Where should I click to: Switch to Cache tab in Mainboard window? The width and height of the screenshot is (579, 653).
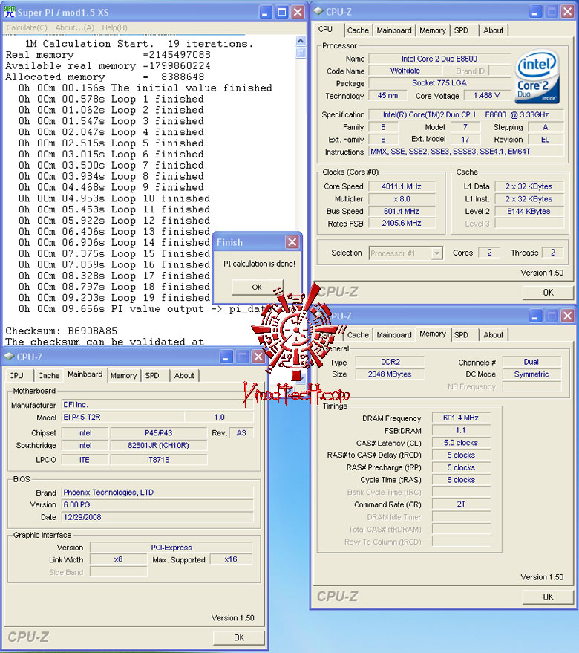(49, 376)
